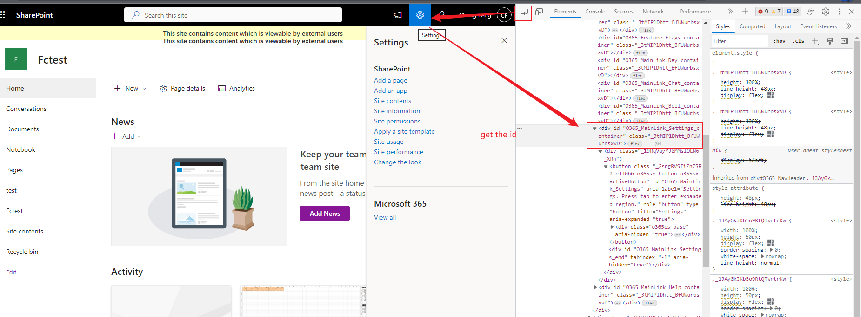The image size is (861, 317).
Task: Click Edit link in left navigation
Action: point(11,272)
